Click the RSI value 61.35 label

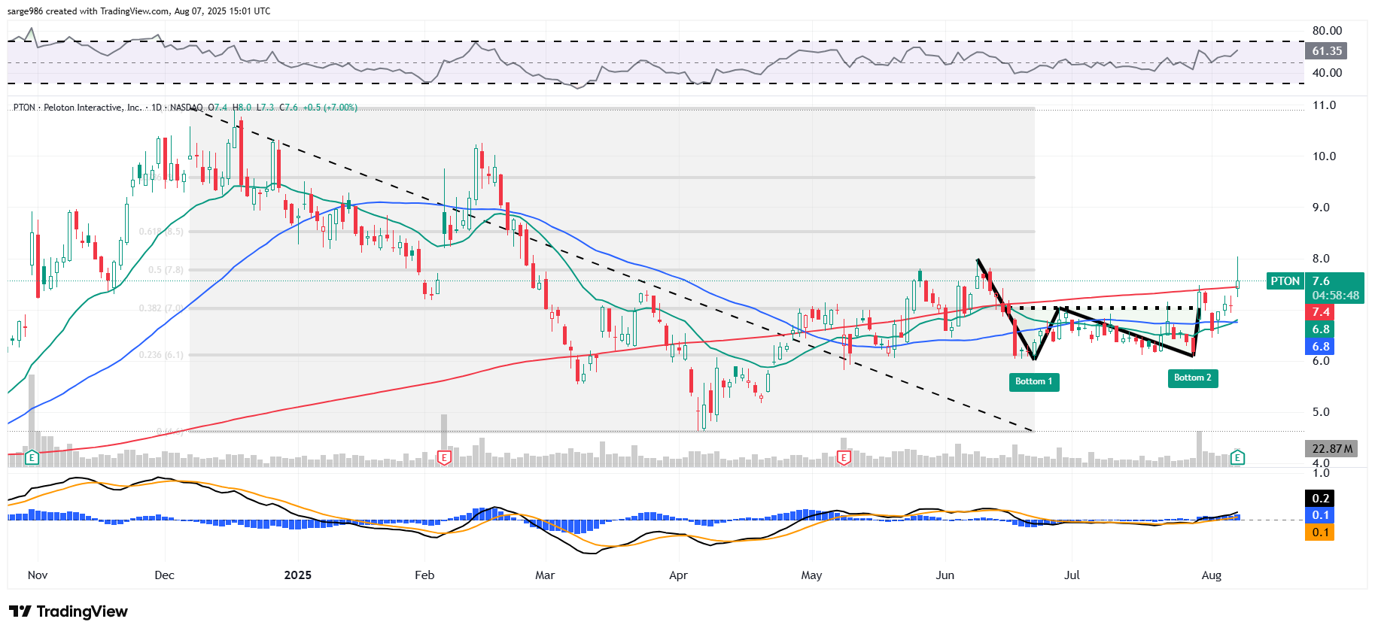tap(1326, 51)
